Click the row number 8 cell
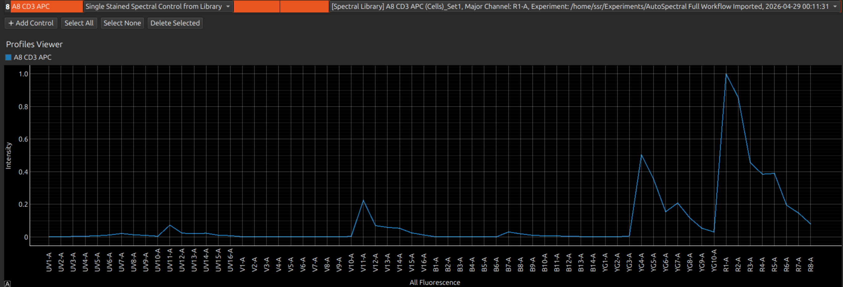Viewport: 843px width, 287px height. coord(7,6)
